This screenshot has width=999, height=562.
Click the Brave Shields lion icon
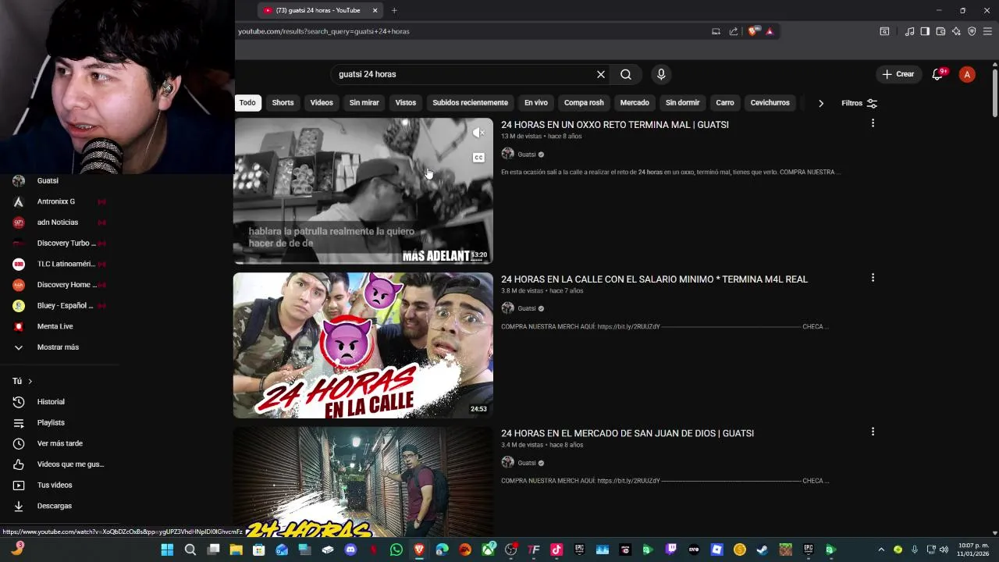pyautogui.click(x=752, y=31)
